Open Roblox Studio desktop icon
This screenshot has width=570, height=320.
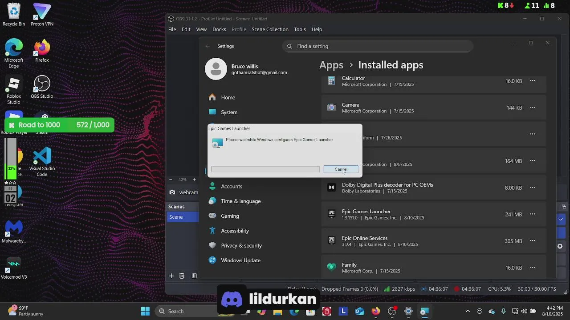click(14, 90)
